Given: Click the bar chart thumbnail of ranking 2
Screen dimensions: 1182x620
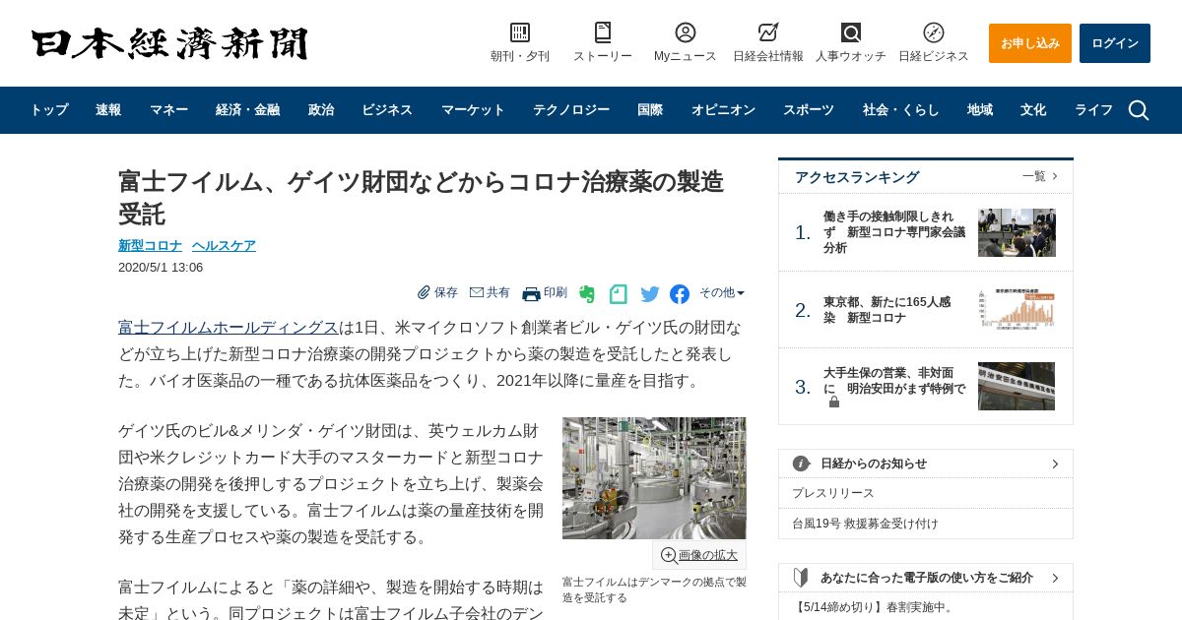Looking at the screenshot, I should click(x=1017, y=309).
